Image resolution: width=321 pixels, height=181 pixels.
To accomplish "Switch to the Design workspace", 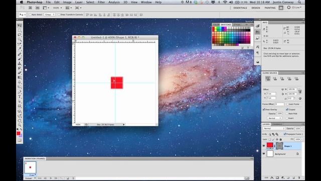I will [256, 8].
